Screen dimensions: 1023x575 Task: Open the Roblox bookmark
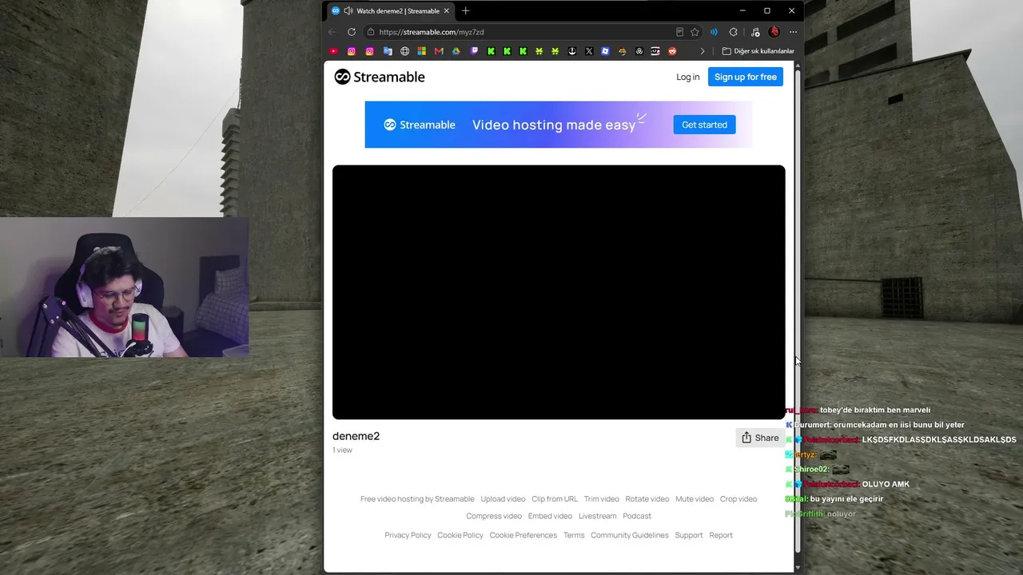click(x=605, y=51)
